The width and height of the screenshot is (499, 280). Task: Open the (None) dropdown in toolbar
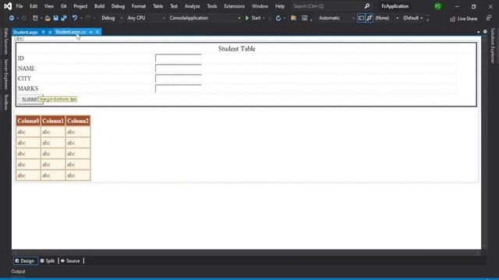coord(387,18)
